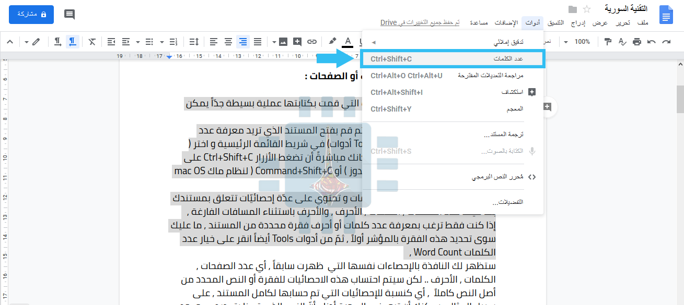Screen dimensions: 684x305
Task: Expand the image insert options arrow
Action: pyautogui.click(x=273, y=42)
